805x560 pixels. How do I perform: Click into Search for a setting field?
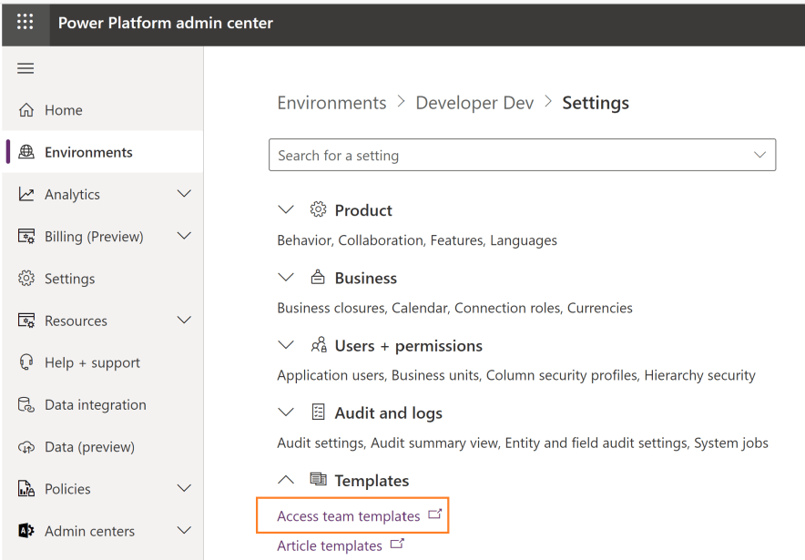tap(522, 155)
